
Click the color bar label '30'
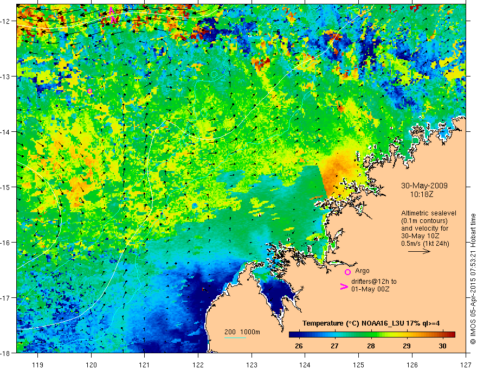[442, 346]
